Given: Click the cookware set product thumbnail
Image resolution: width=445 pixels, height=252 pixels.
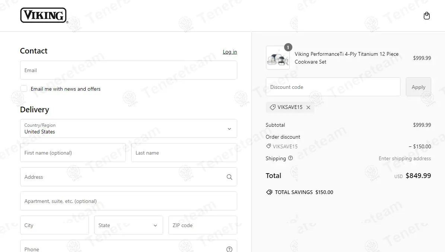Looking at the screenshot, I should (278, 58).
